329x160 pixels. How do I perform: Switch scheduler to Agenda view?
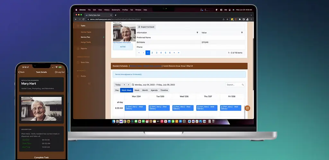coord(154,90)
